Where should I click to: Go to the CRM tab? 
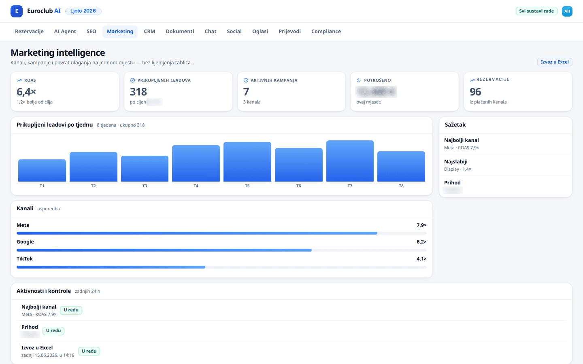tap(149, 32)
